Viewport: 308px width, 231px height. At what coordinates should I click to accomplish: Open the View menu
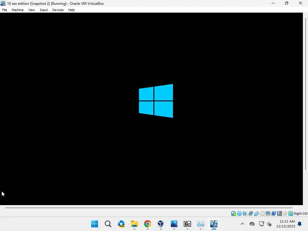click(x=31, y=10)
